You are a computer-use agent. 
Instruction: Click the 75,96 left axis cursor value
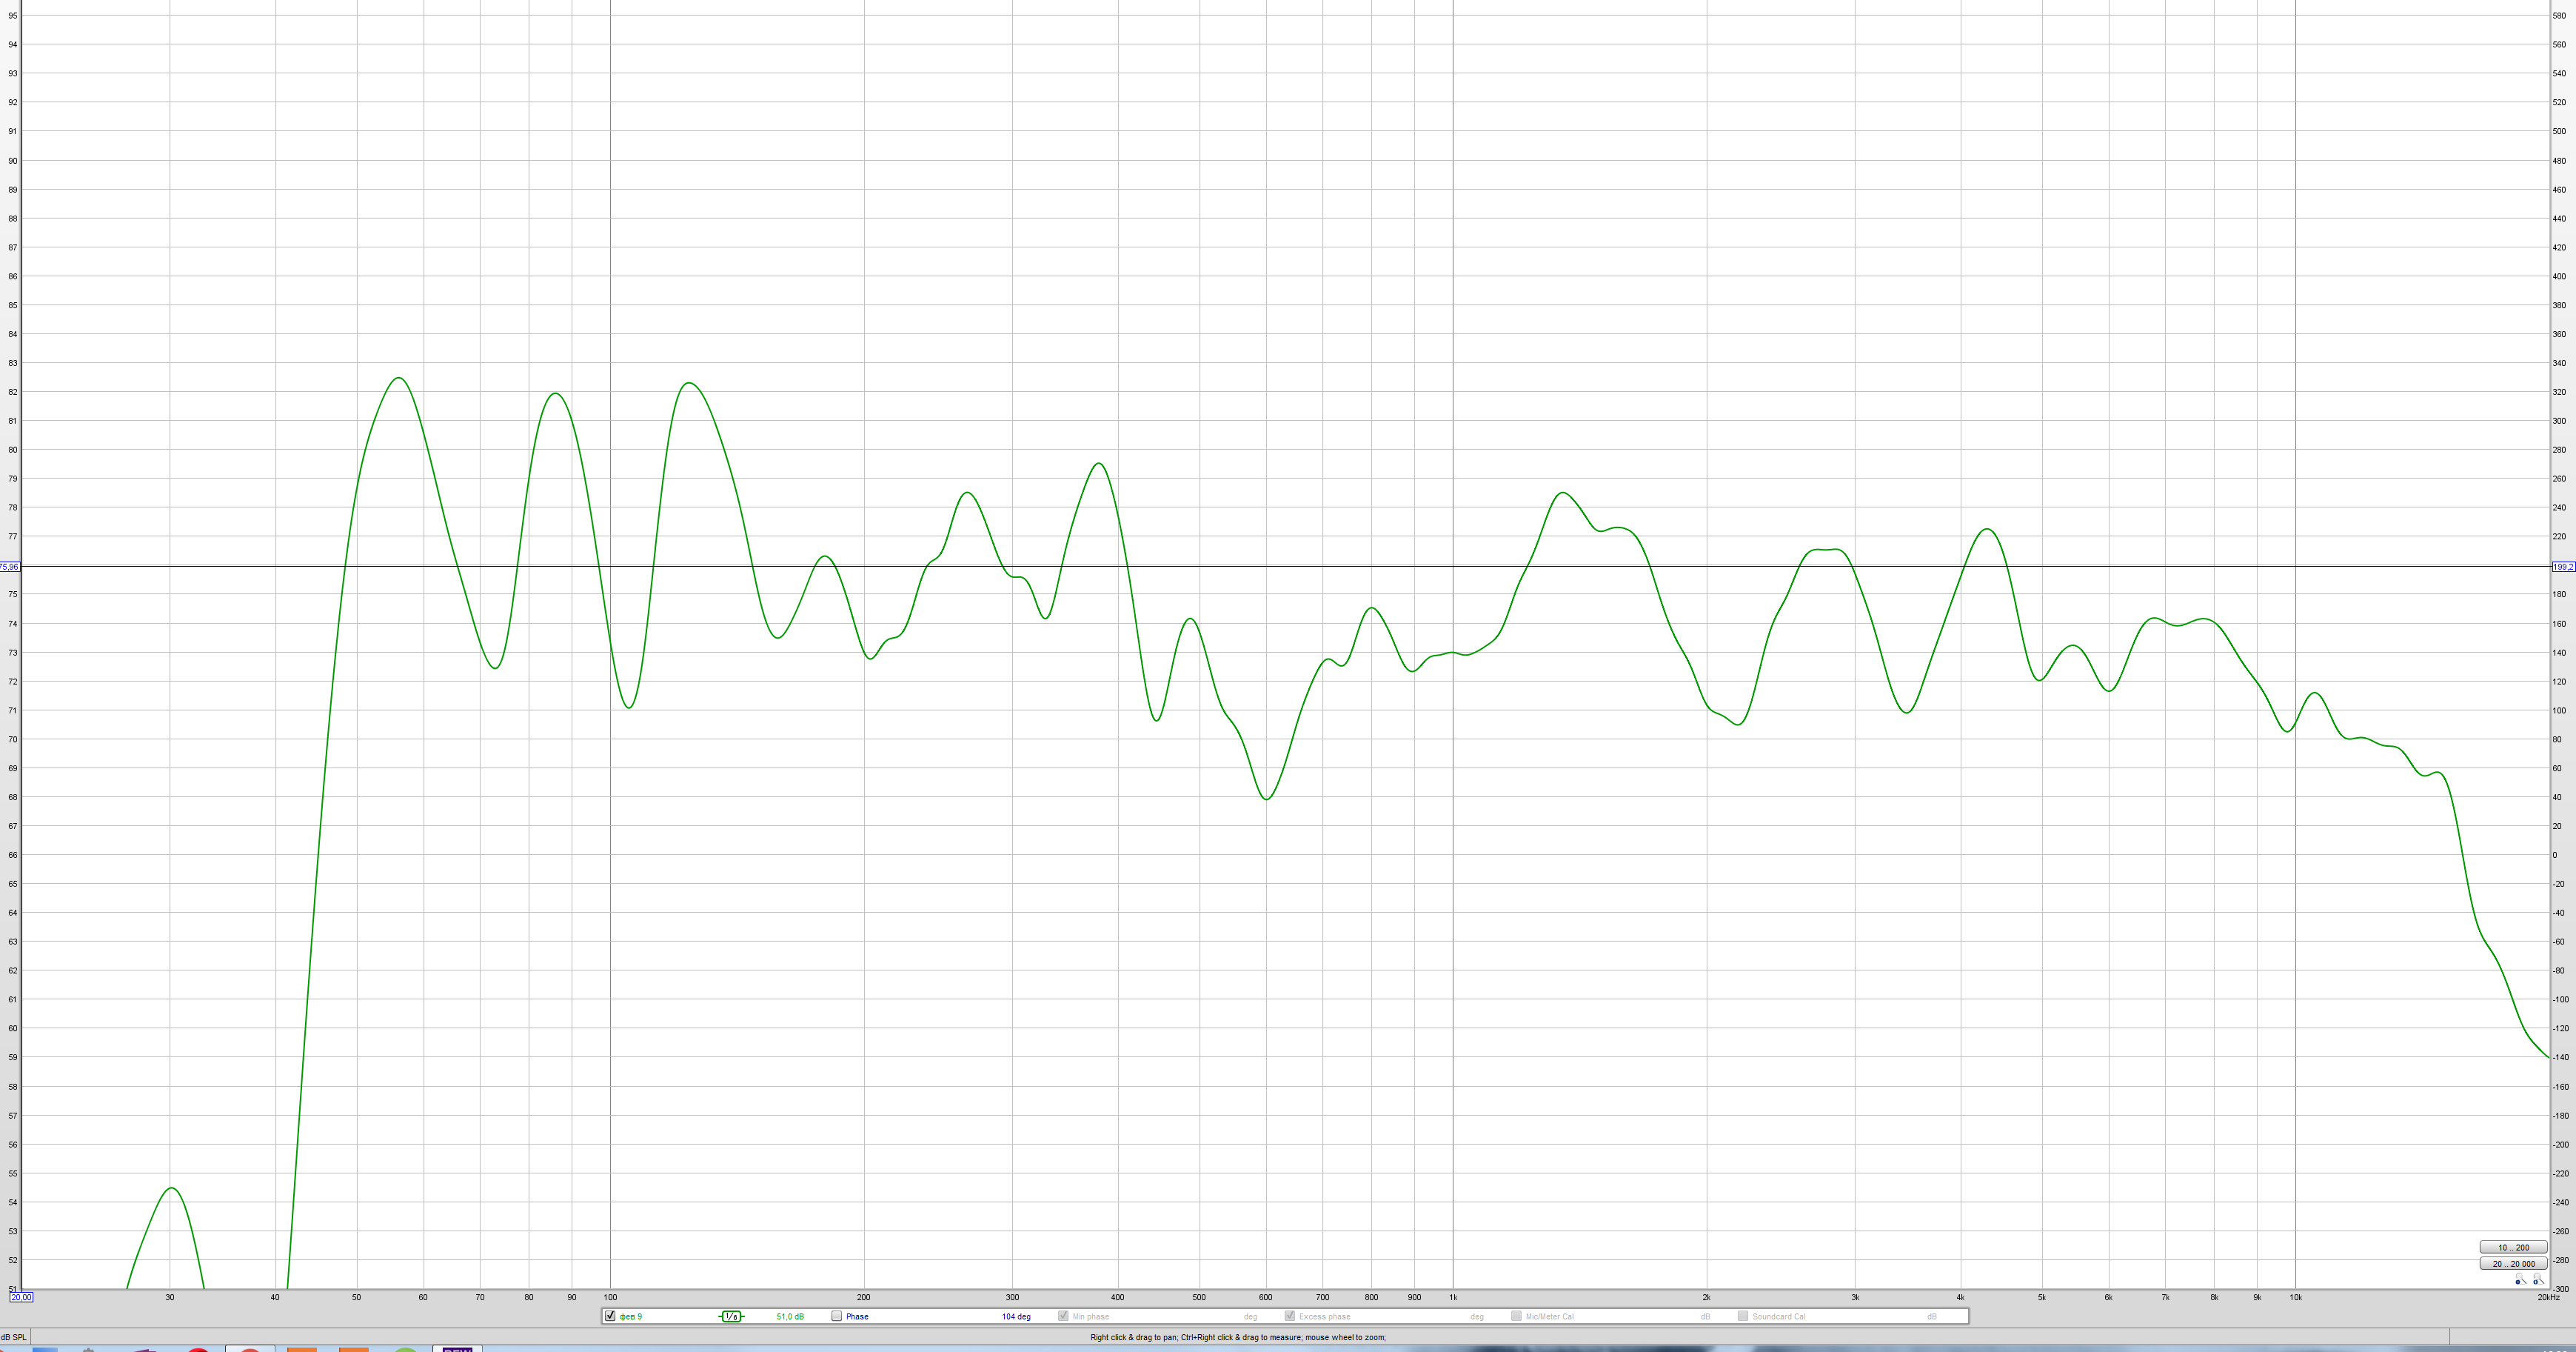click(9, 567)
